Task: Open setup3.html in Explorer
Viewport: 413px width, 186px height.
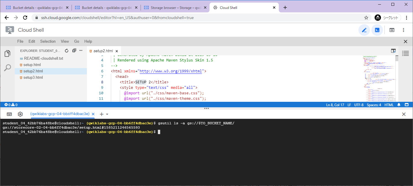Action: (51, 78)
